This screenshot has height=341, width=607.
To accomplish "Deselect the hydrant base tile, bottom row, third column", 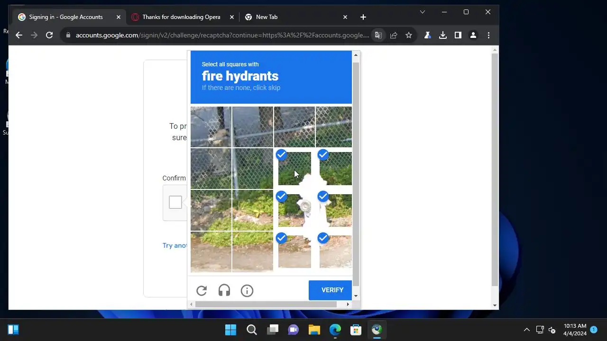I will [294, 251].
